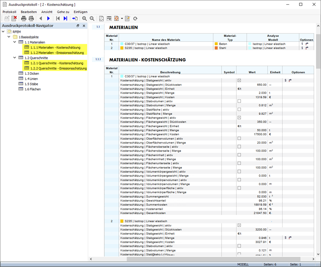Image resolution: width=321 pixels, height=267 pixels.
Task: Click the scroll right arrow
Action: [313, 259]
